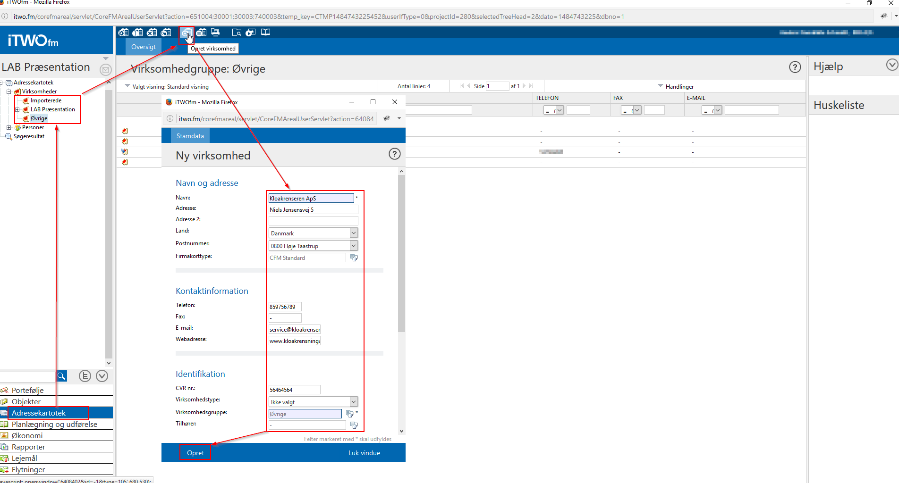Open the Virksomhedstype dropdown

coord(353,402)
